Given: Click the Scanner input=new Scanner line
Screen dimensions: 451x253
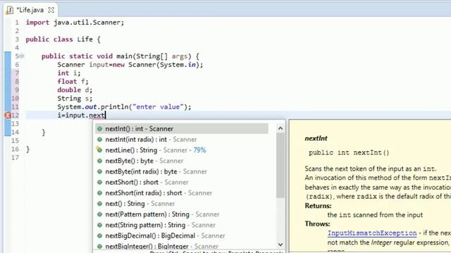Looking at the screenshot, I should [130, 65].
